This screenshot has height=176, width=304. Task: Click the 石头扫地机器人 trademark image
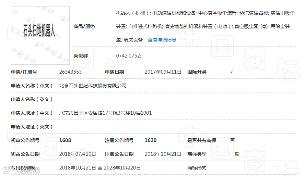coord(40,35)
